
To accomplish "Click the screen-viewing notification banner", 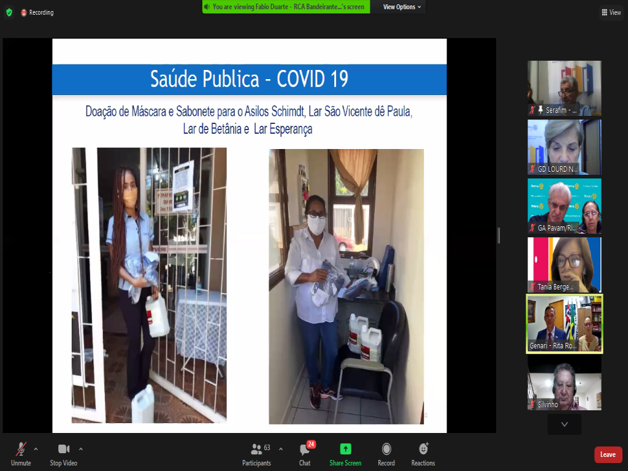I will tap(286, 7).
